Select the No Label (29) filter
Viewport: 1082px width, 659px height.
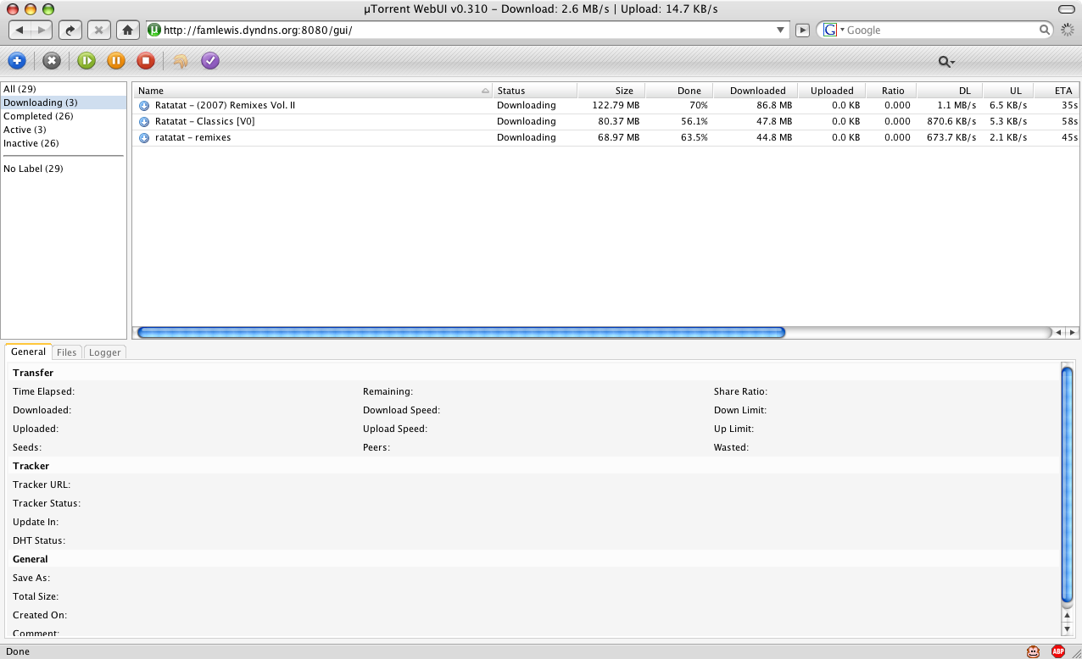64,169
